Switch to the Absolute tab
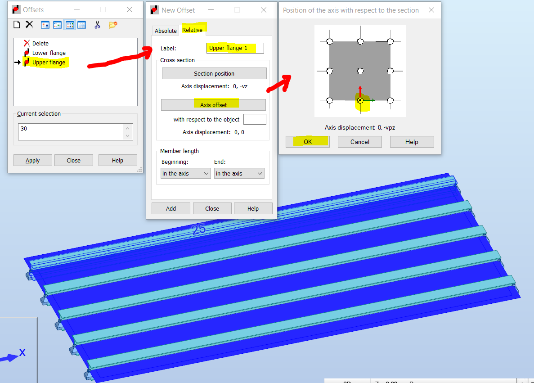 166,31
